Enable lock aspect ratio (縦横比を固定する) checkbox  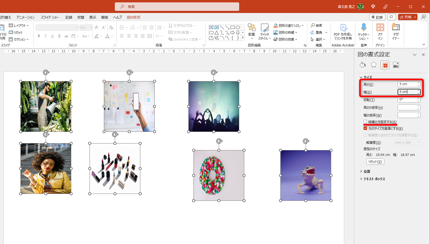coord(365,122)
